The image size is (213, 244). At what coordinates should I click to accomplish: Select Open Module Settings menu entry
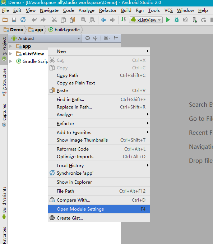[99, 209]
